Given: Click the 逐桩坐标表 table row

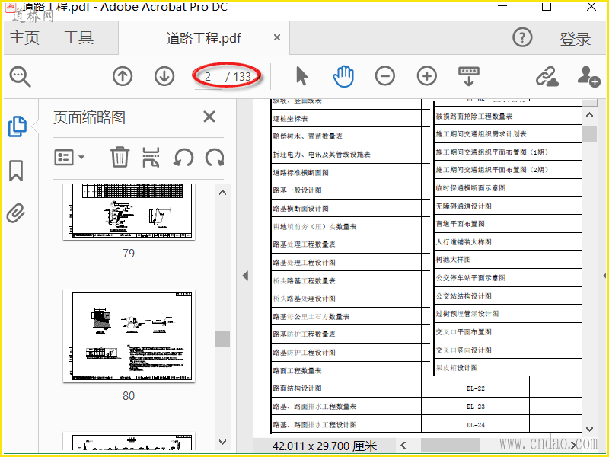Looking at the screenshot, I should [346, 118].
